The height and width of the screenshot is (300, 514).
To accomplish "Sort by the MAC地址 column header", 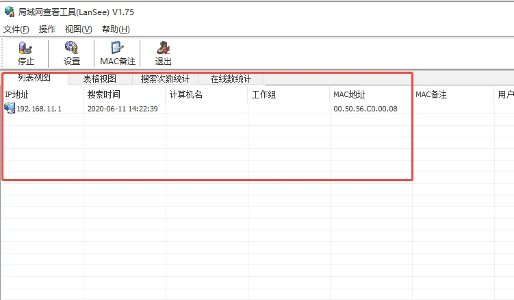I will pyautogui.click(x=371, y=94).
